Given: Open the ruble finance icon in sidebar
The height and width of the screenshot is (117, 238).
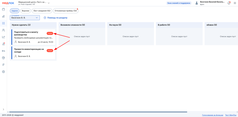Looking at the screenshot, I should (x=3, y=65).
